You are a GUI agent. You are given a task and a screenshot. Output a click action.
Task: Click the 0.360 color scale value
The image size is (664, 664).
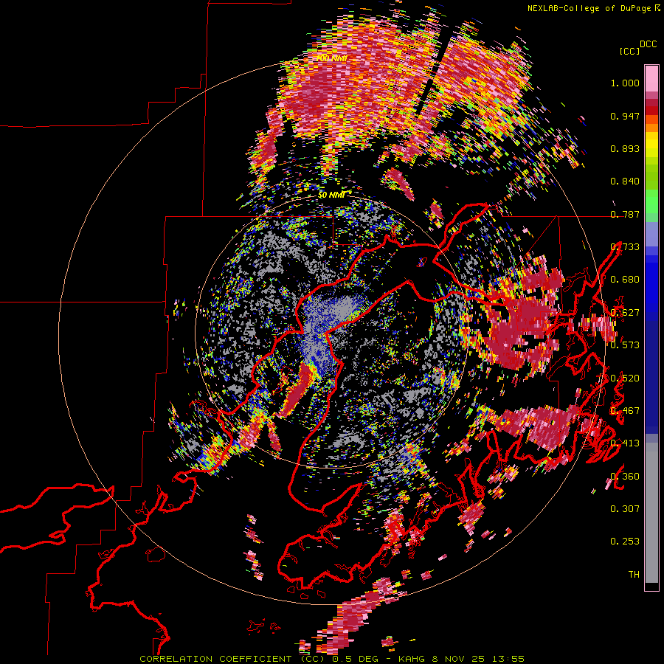click(625, 476)
